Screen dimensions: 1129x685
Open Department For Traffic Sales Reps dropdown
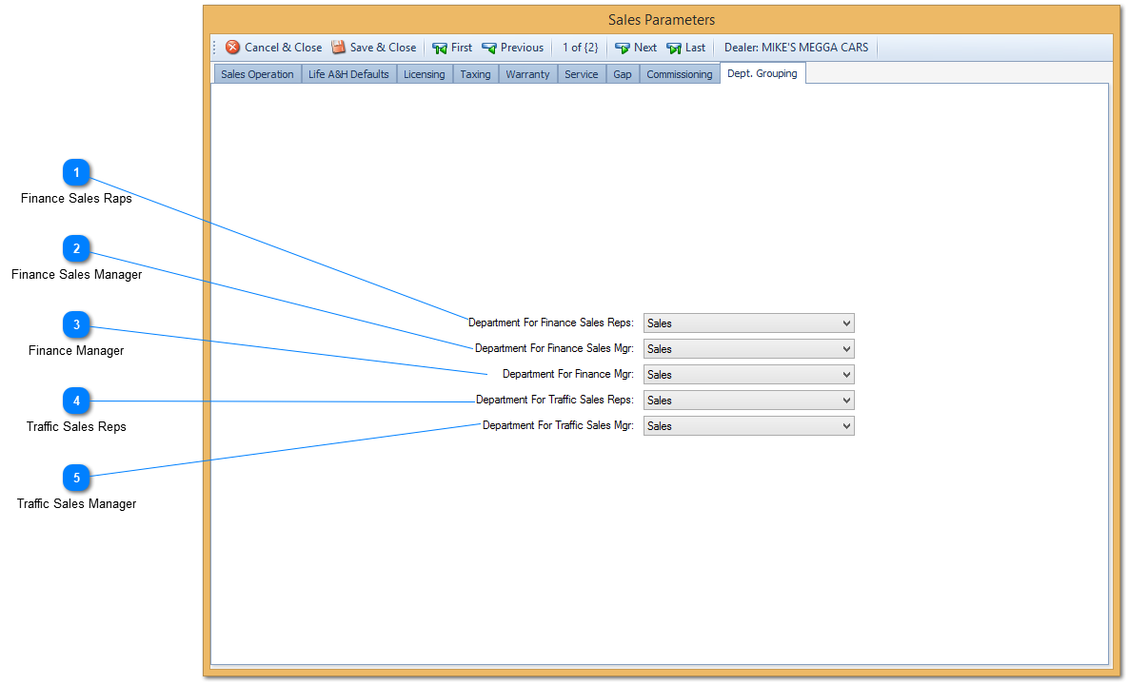pyautogui.click(x=749, y=401)
